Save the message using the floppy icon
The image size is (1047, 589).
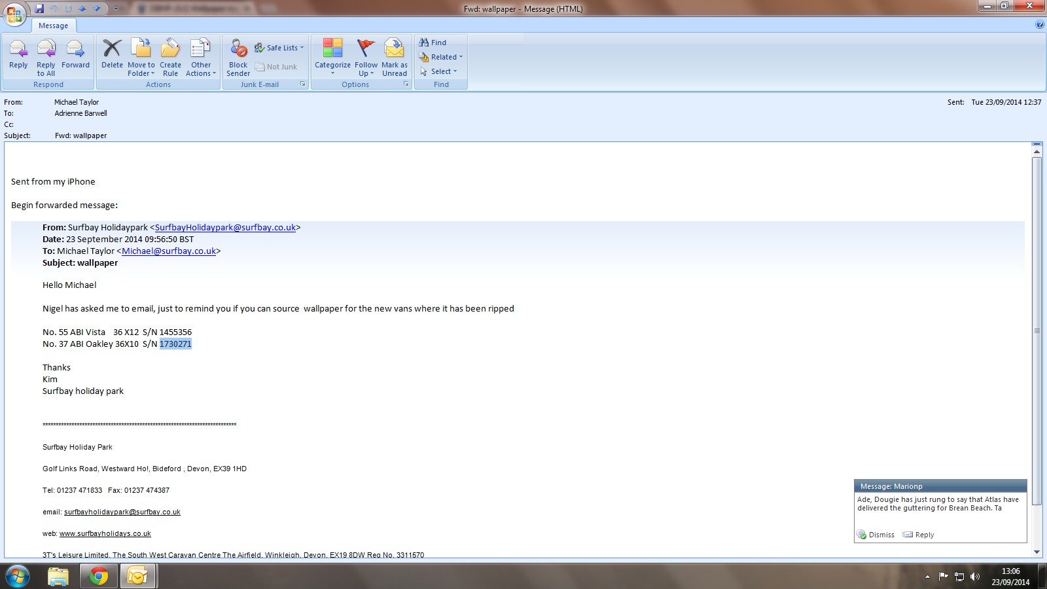39,9
